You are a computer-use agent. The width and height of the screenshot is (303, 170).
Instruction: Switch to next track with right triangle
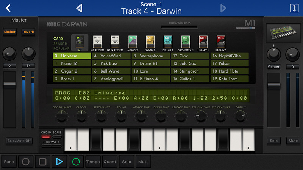(223, 8)
